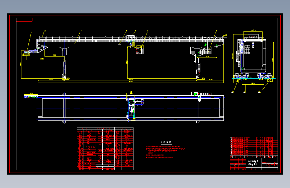Image resolution: width=290 pixels, height=188 pixels.
Task: Select row 1 of the parts list
Action: pos(254,155)
